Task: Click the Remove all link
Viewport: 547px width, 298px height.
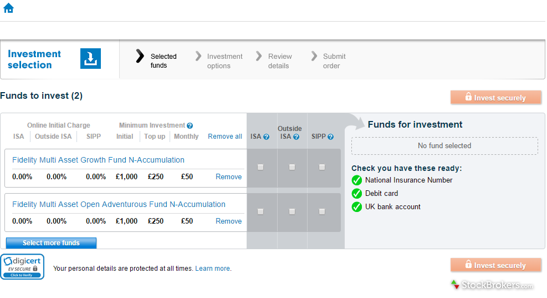Action: point(224,137)
